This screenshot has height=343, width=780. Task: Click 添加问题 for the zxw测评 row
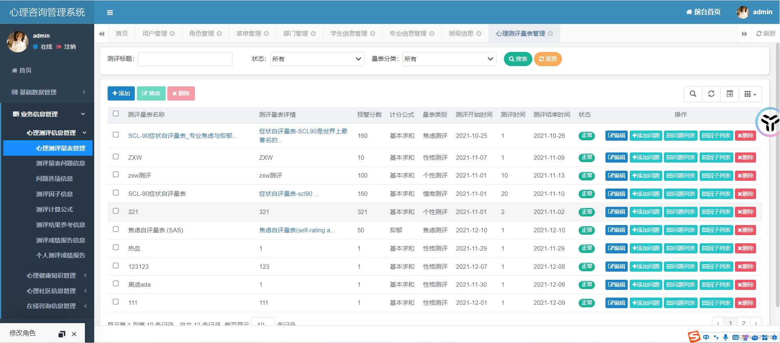click(x=646, y=176)
